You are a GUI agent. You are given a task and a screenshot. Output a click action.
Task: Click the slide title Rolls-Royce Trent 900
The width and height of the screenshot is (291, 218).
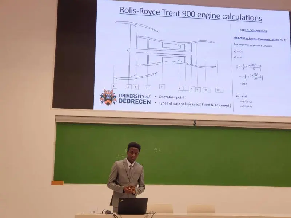(191, 17)
